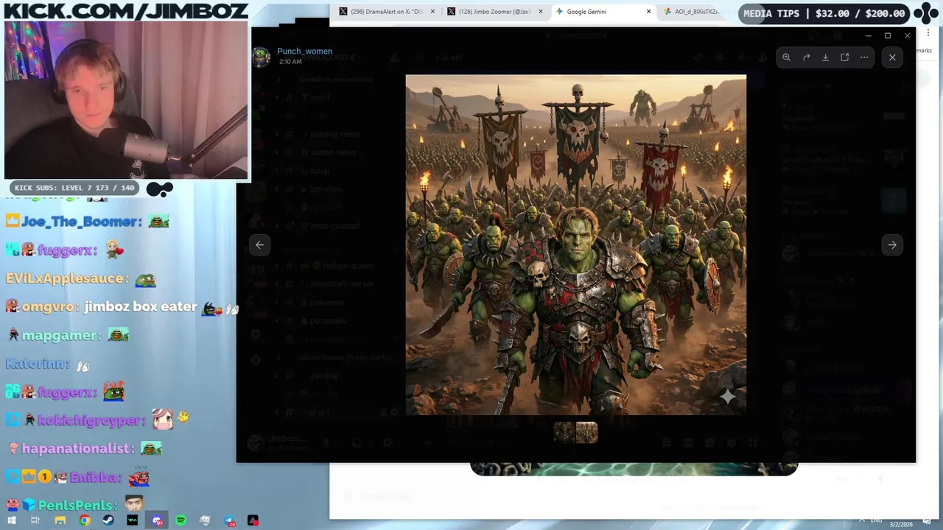Maximize the Discord window
This screenshot has height=530, width=943.
click(x=888, y=35)
